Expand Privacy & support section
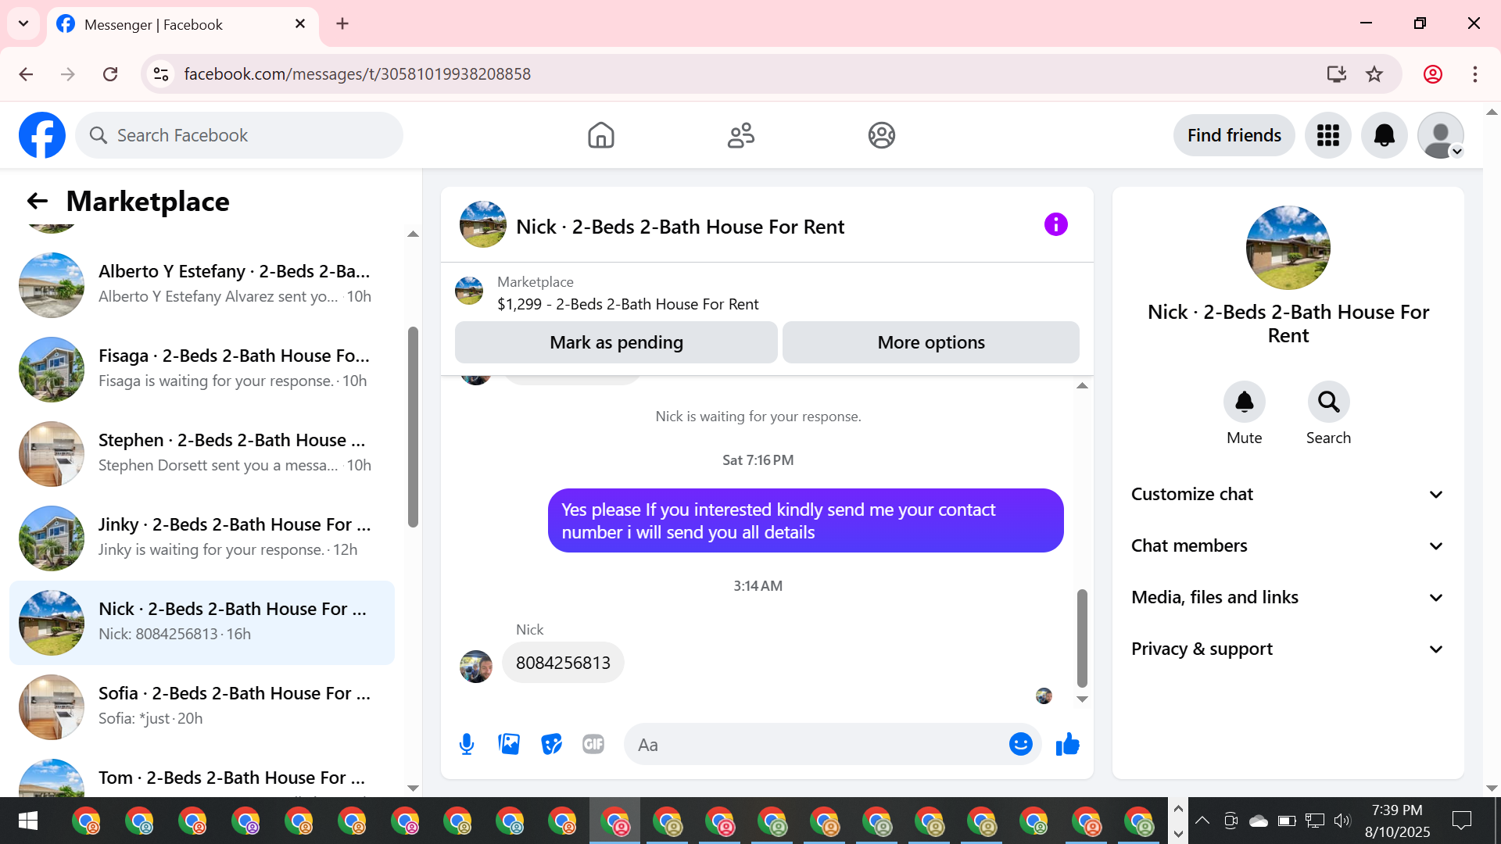The image size is (1501, 844). [1287, 649]
